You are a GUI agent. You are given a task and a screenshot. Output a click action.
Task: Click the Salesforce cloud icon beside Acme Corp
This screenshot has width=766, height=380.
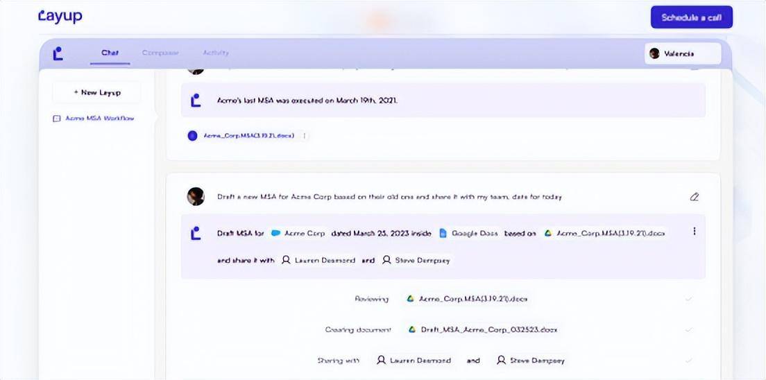[x=275, y=234]
